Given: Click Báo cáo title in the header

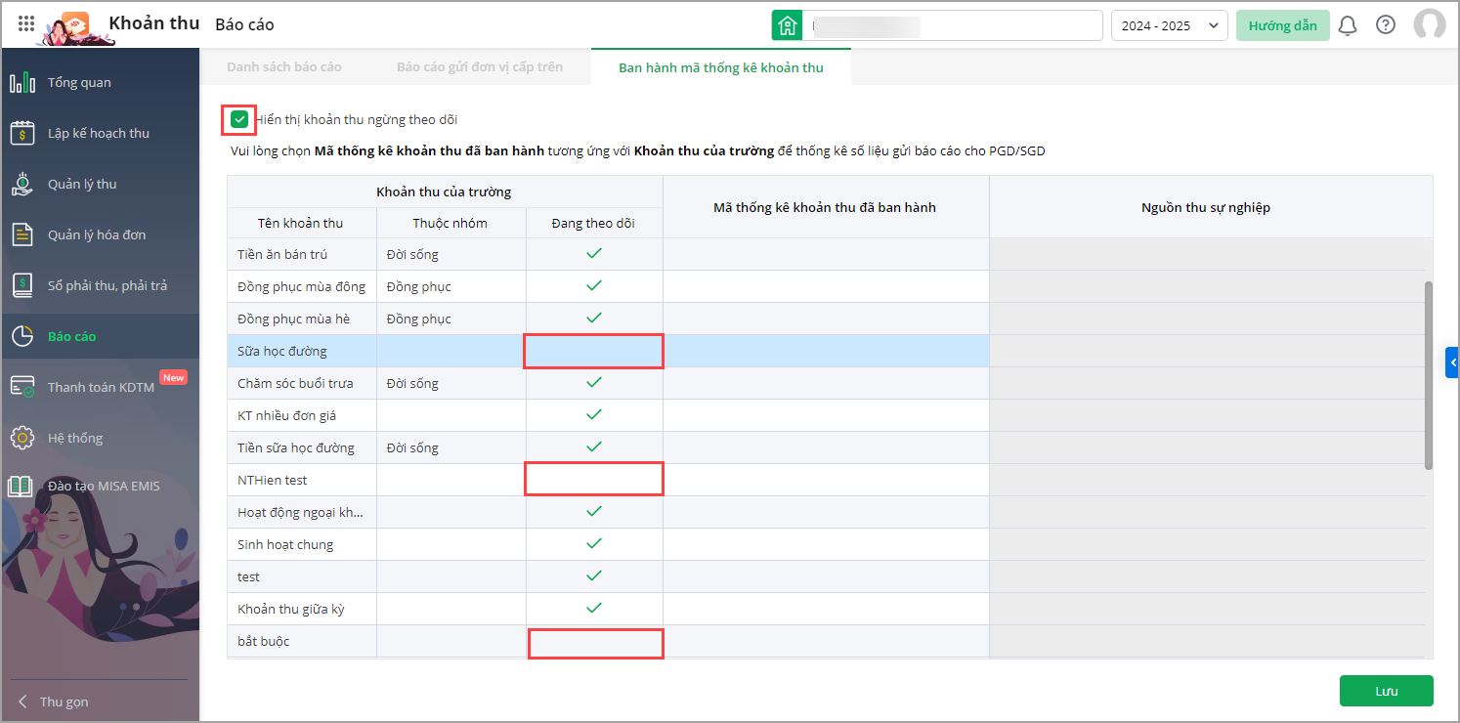Looking at the screenshot, I should [x=244, y=25].
